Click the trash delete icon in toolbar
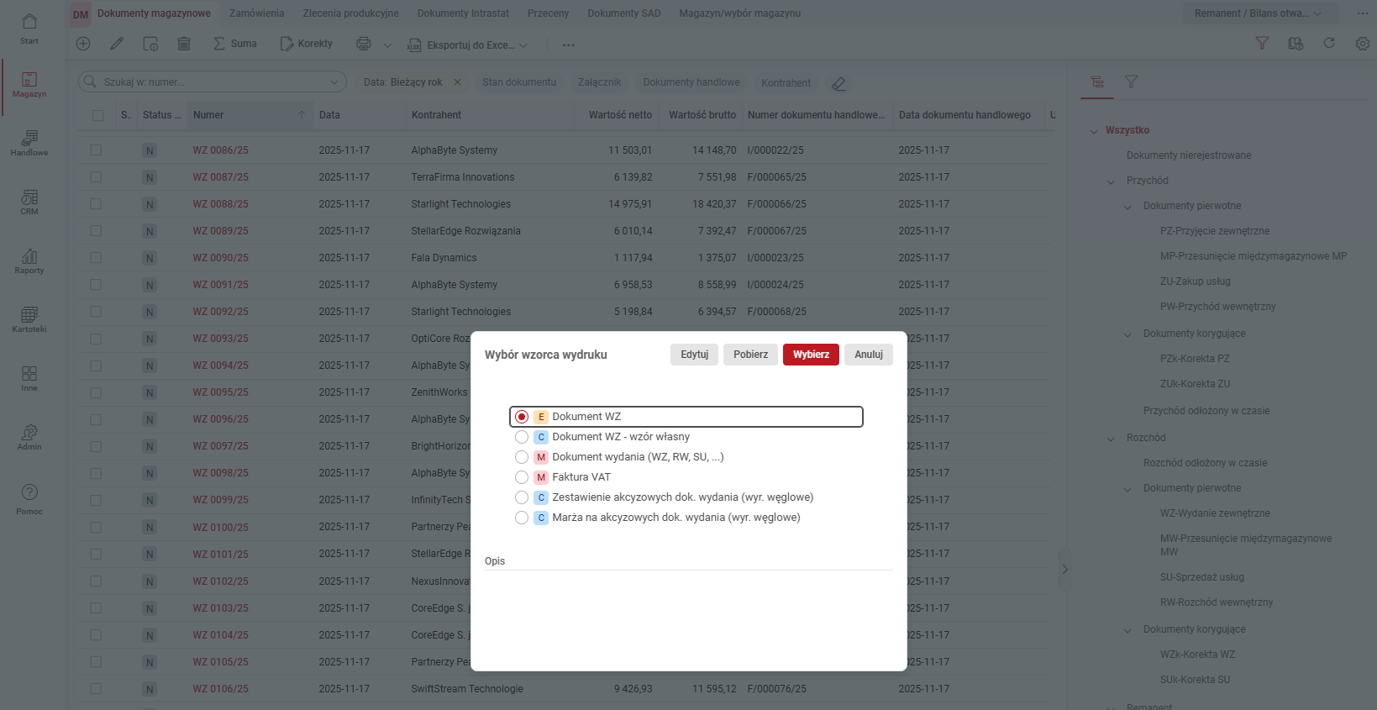The image size is (1377, 710). click(184, 44)
